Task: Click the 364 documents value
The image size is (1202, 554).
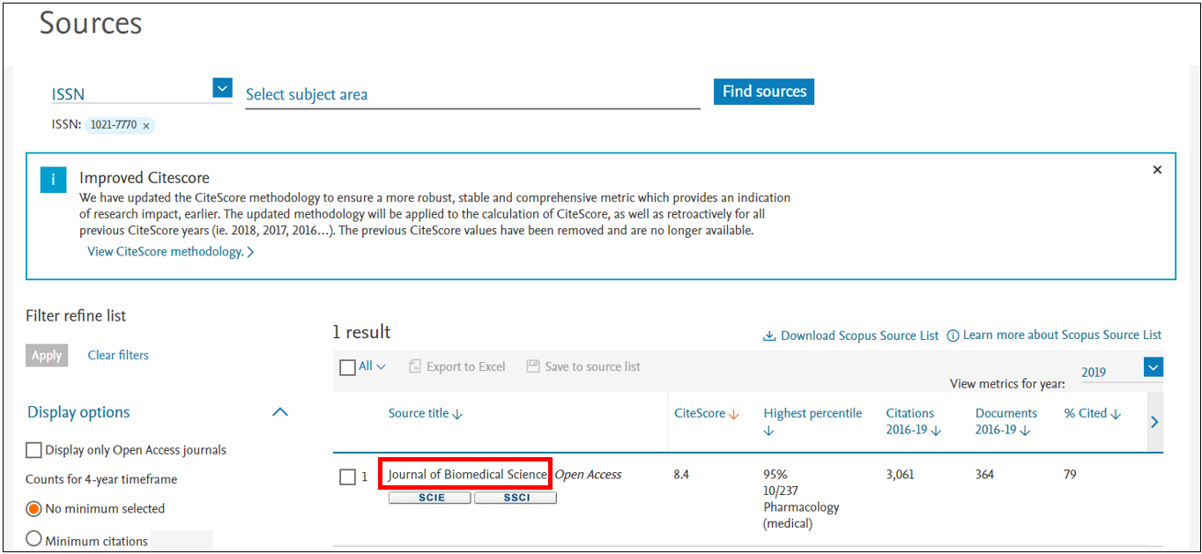Action: coord(984,475)
